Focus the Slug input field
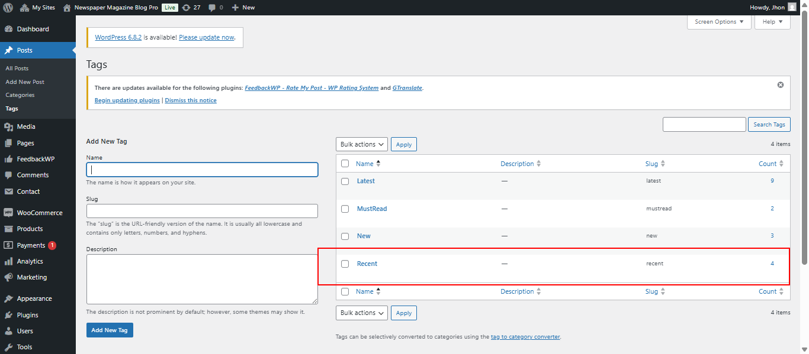The image size is (809, 354). point(202,211)
